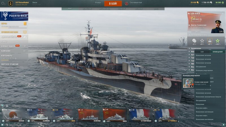Screen dimensions: 226x127
Task: Open Боевые задачи menu entry
Action: point(14,46)
